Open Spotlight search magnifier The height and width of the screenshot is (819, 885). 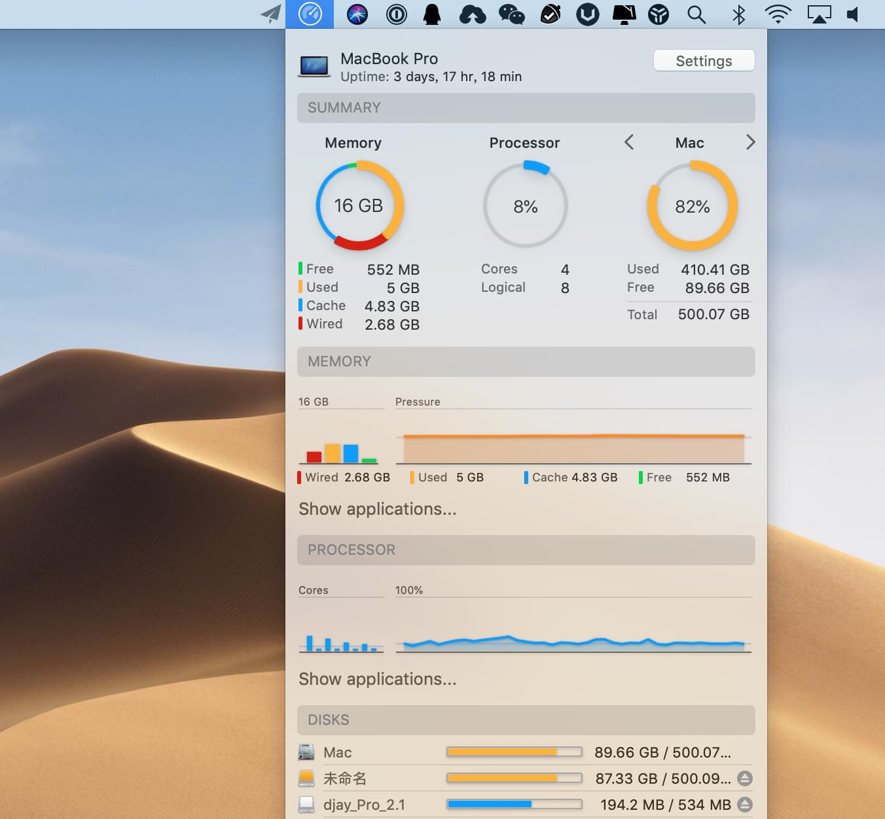[696, 14]
